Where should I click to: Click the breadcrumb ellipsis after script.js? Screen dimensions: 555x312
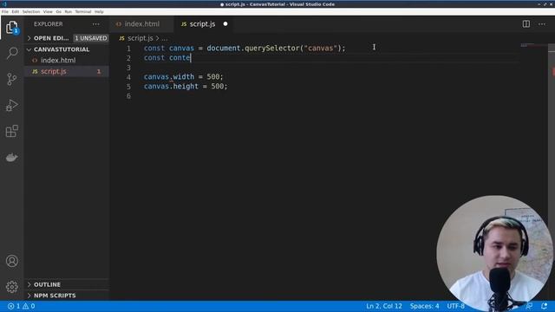(165, 38)
